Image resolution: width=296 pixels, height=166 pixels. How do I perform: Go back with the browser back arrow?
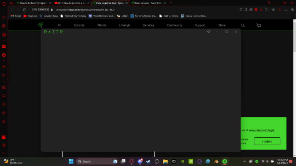coord(11,10)
